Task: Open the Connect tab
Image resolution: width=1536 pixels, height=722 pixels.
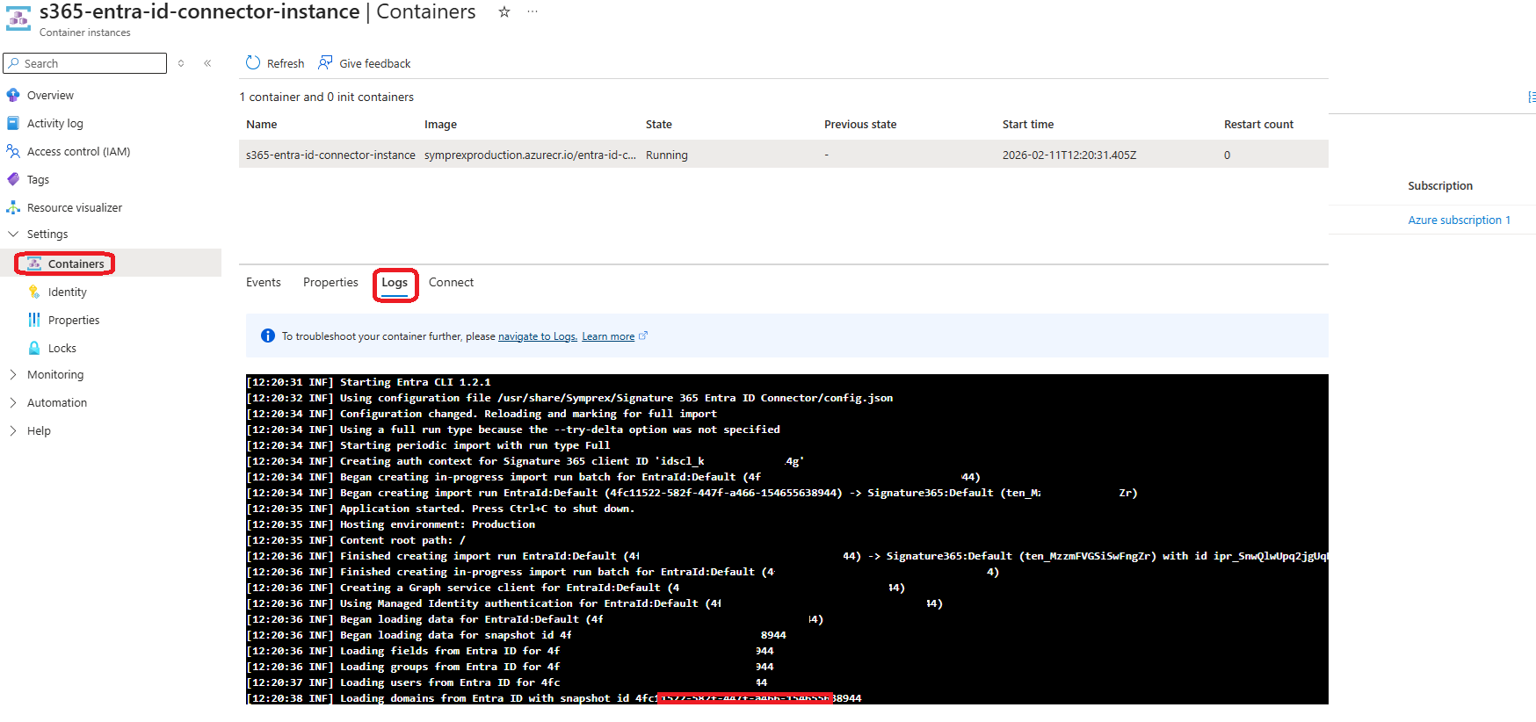Action: (451, 282)
